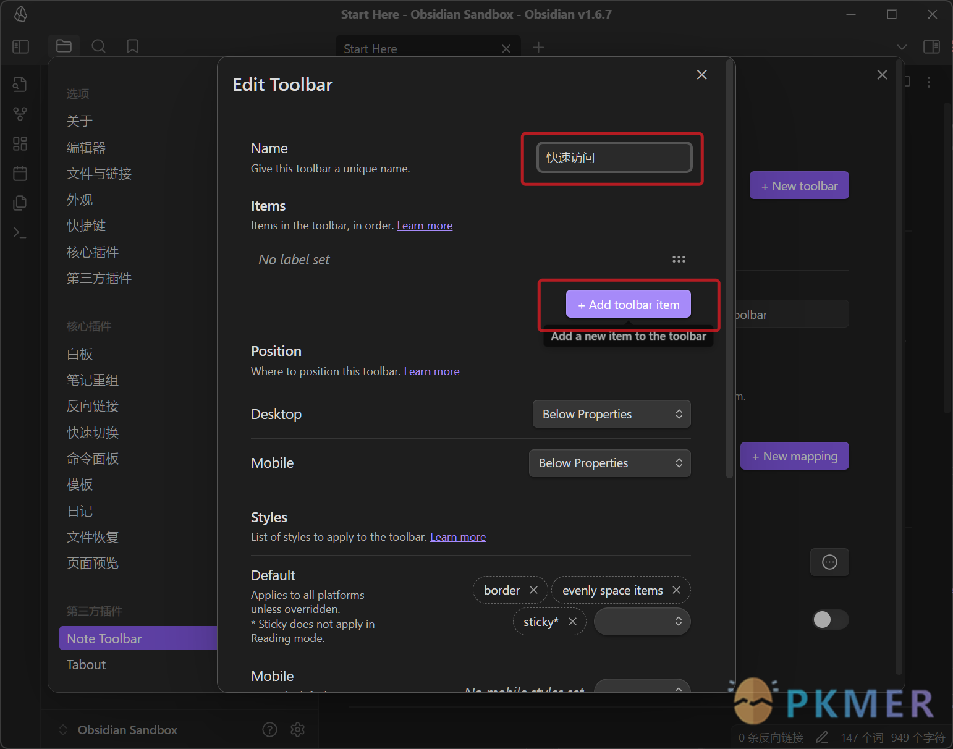Open the note's more options dots

tap(929, 82)
